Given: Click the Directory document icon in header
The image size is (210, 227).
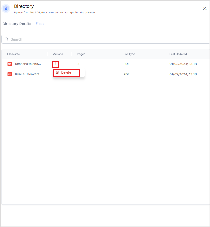Looking at the screenshot, I should (6, 8).
